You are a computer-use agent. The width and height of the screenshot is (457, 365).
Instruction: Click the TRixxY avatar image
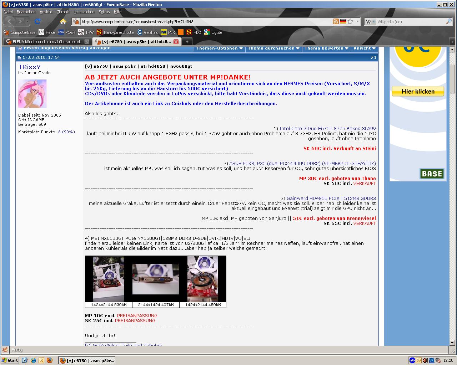32,94
